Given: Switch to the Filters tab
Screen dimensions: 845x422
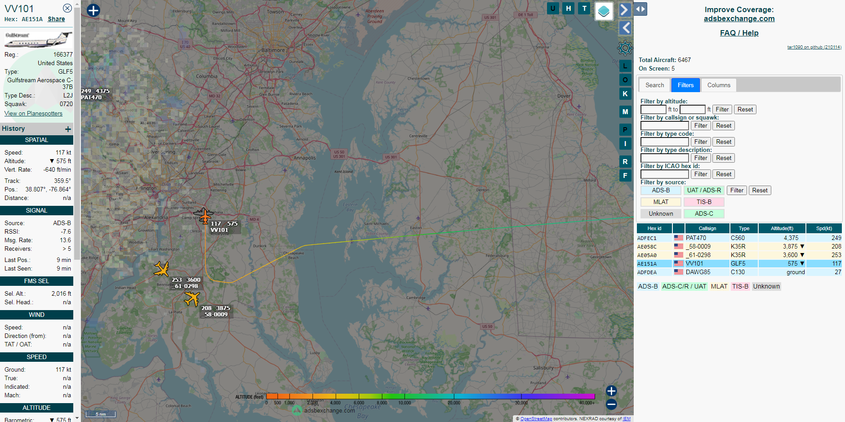Looking at the screenshot, I should coord(685,85).
